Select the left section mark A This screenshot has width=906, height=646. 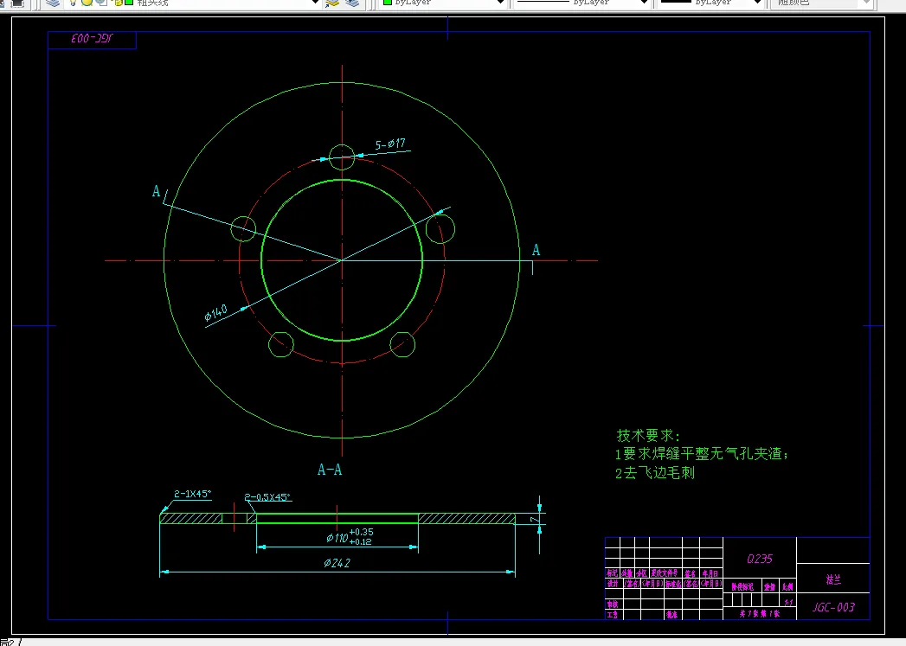pyautogui.click(x=156, y=192)
